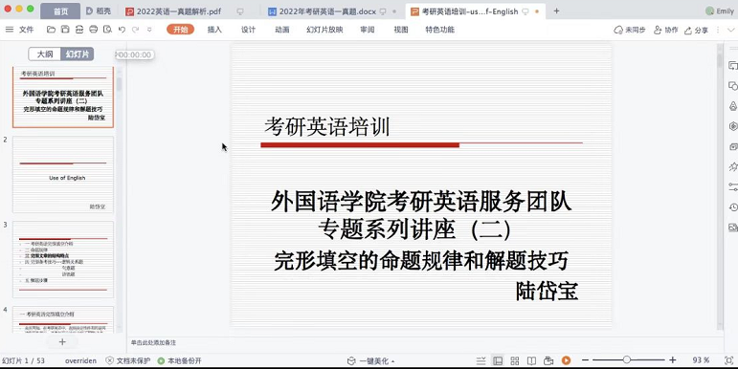Click the save icon in toolbar
The height and width of the screenshot is (369, 738).
pos(65,30)
